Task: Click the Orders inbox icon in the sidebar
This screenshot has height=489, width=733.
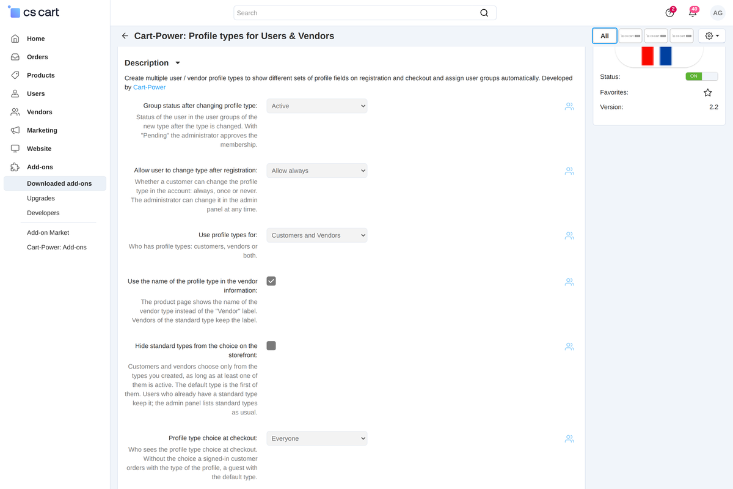Action: 15,57
